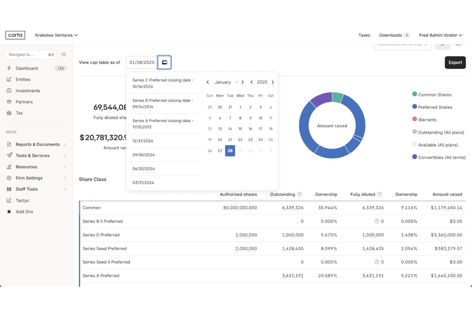Select Series B Preferred closing date option
Screen dimensions: 472x314
164,104
